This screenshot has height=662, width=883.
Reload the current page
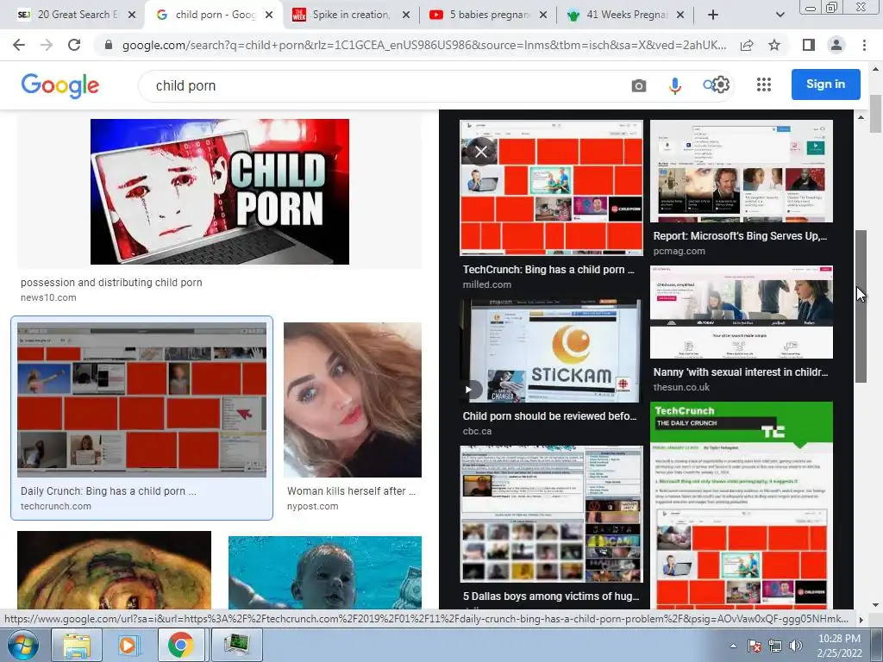click(74, 45)
